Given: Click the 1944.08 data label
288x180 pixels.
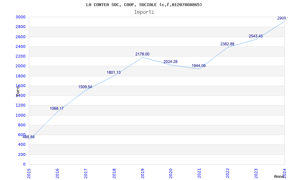Looking at the screenshot, I should 199,66.
